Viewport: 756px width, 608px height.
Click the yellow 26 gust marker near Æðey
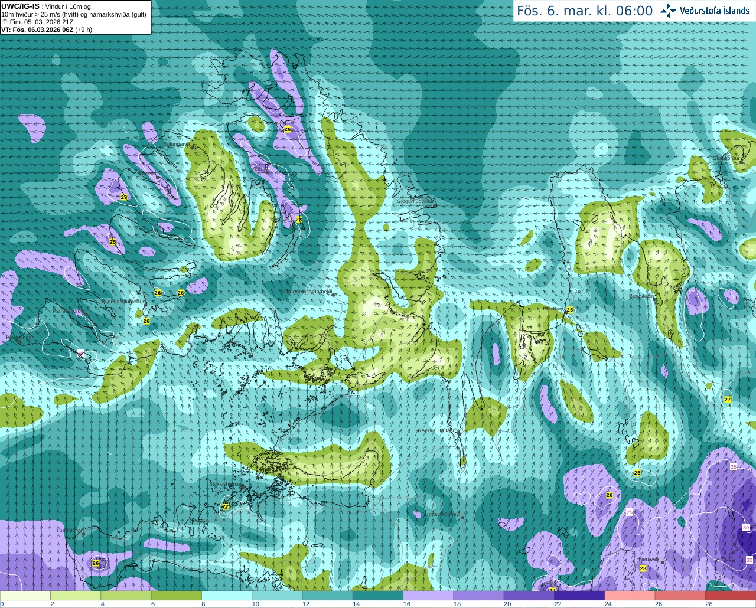coord(288,129)
